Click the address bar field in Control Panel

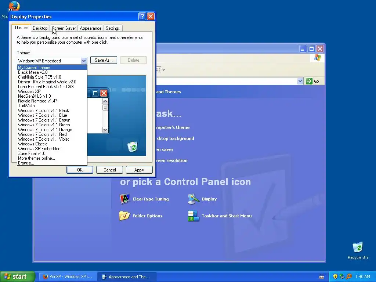pyautogui.click(x=227, y=81)
